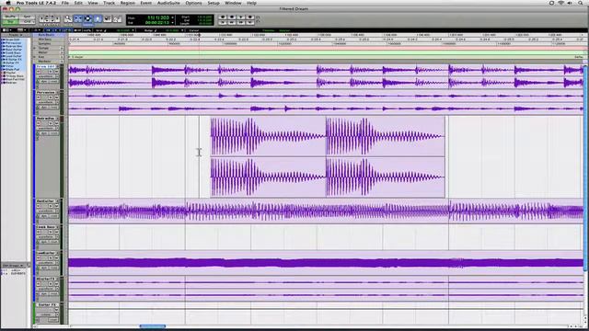Viewport: 589px width, 331px height.
Task: Click the Bars:Beats ruler label
Action: [x=46, y=35]
